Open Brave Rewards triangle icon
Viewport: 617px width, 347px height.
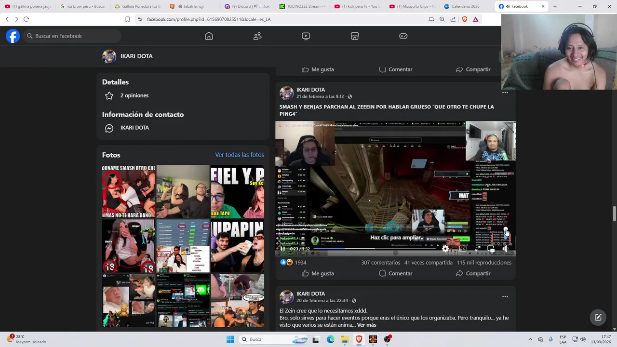click(475, 19)
